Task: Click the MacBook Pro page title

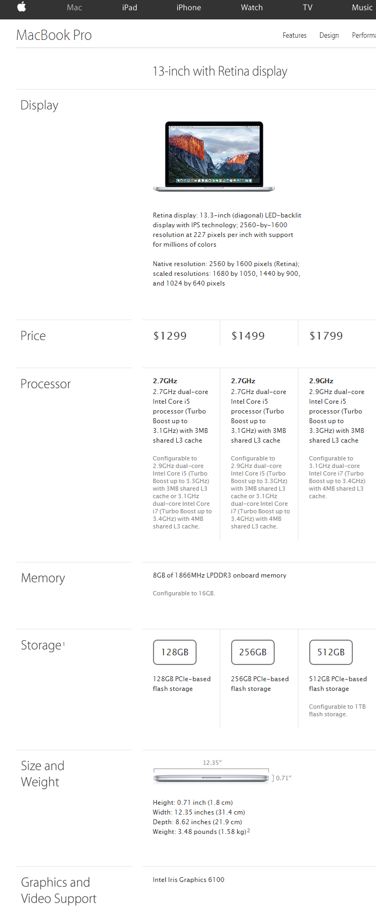Action: pos(54,35)
